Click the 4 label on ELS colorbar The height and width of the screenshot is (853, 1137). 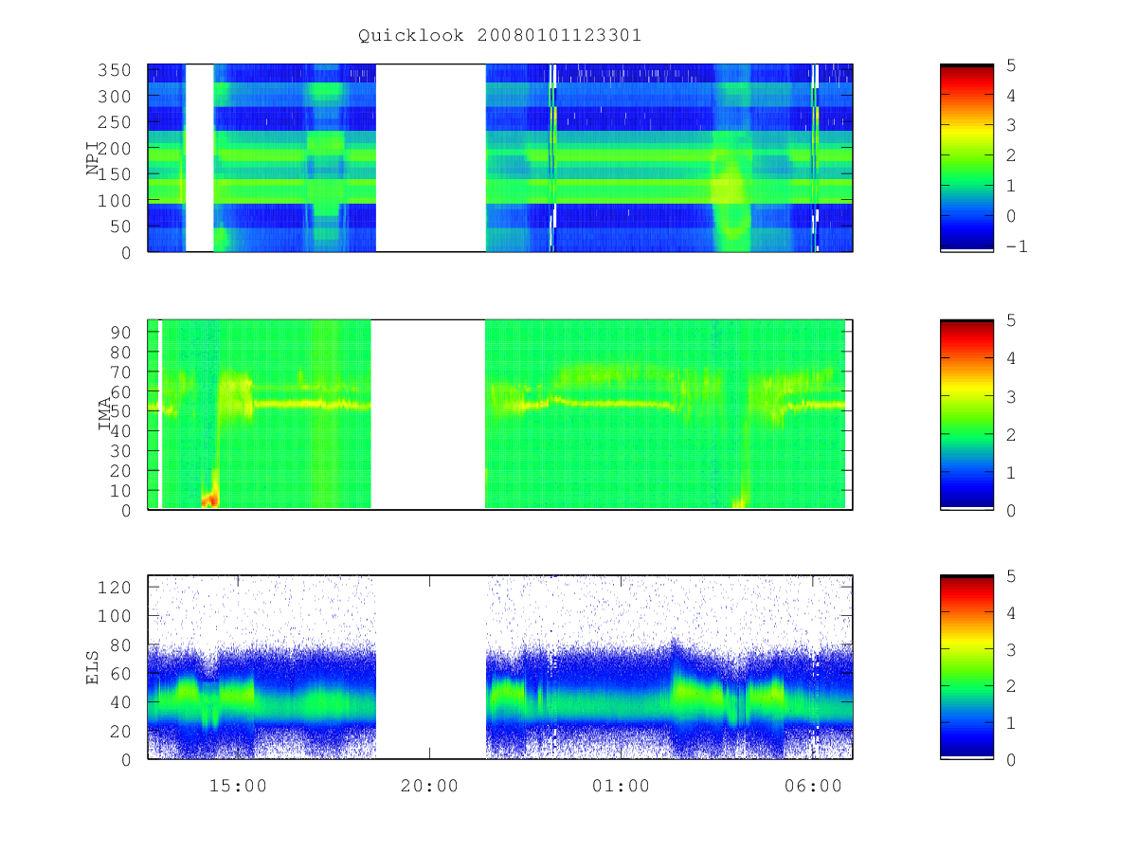[1012, 613]
